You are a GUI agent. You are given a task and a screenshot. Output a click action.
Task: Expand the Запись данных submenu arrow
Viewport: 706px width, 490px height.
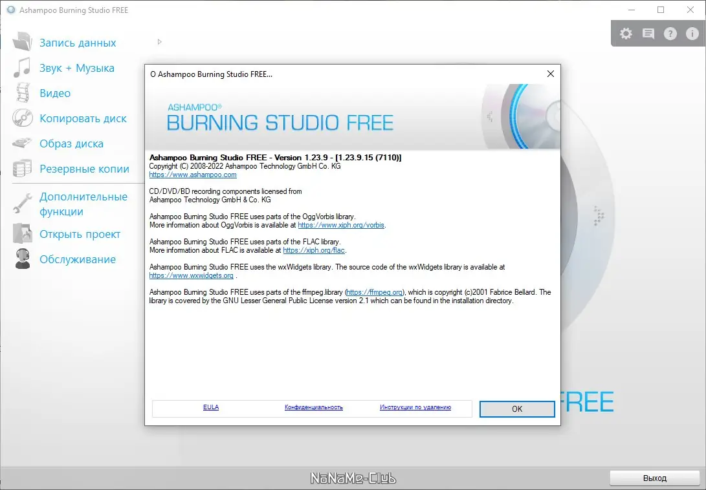click(159, 42)
